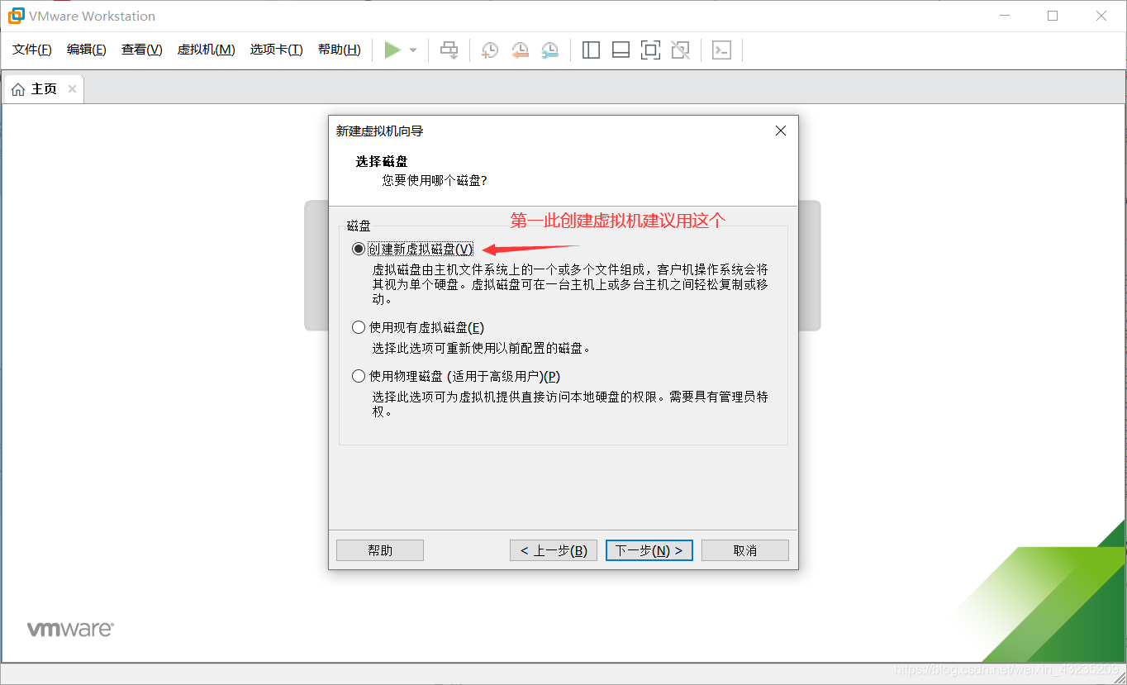This screenshot has width=1127, height=685.
Task: Click the Unity mode icon
Action: 680,50
